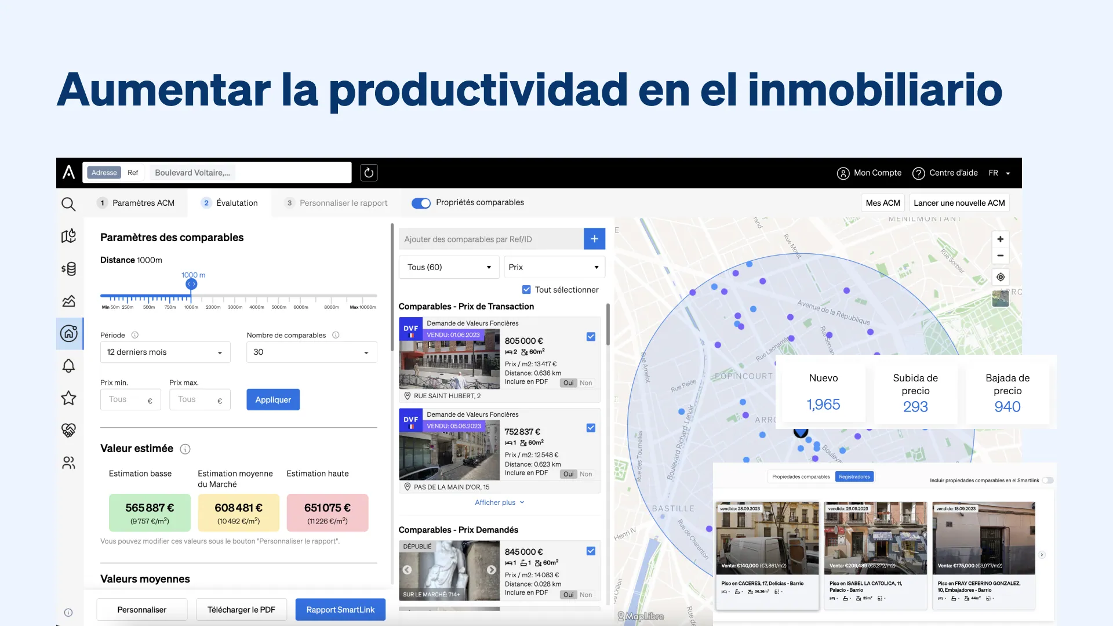
Task: Click the map locate target icon
Action: 1000,277
